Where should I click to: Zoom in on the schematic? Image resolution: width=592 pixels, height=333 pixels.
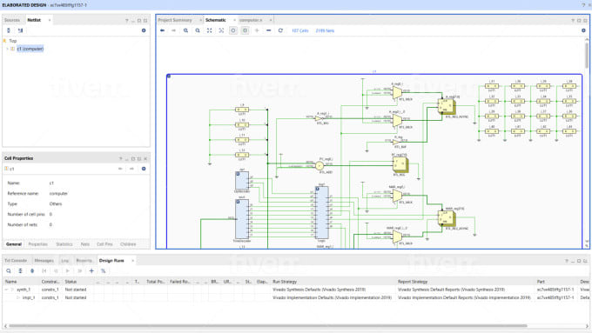click(185, 30)
